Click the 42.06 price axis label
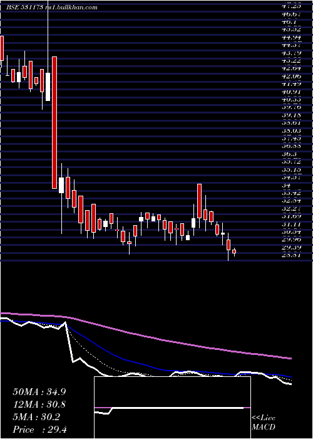The image size is (313, 439). [291, 77]
